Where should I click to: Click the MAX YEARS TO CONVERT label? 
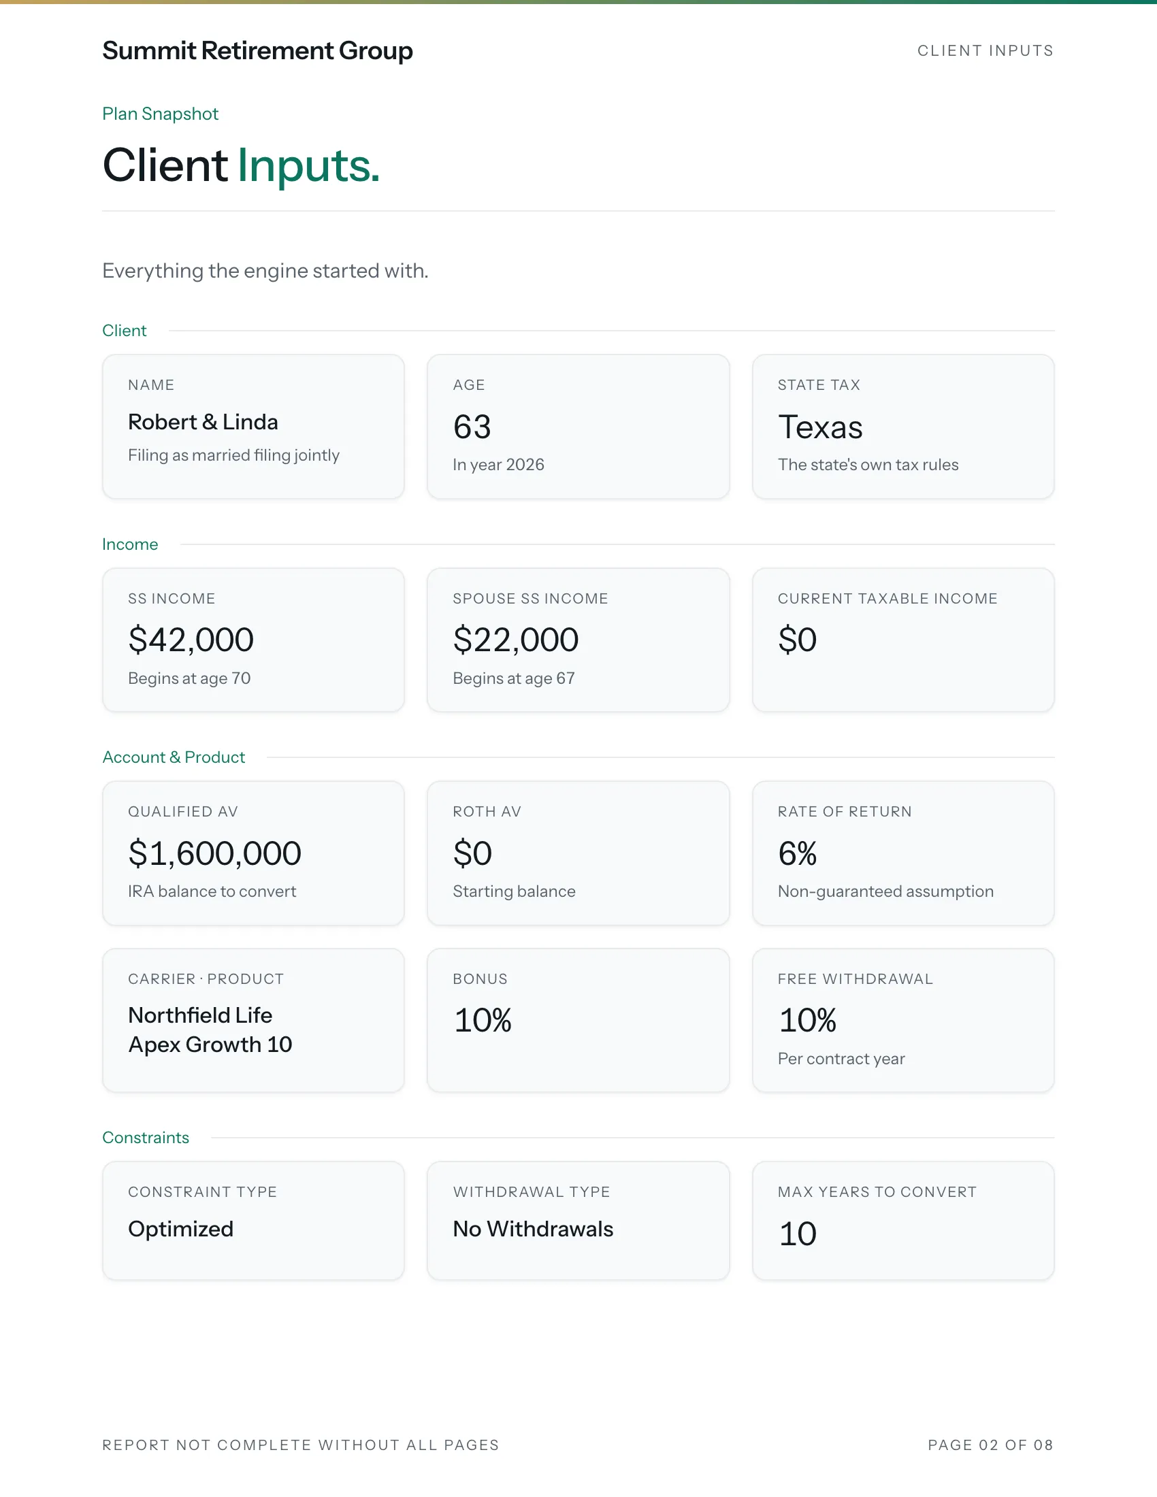click(877, 1192)
